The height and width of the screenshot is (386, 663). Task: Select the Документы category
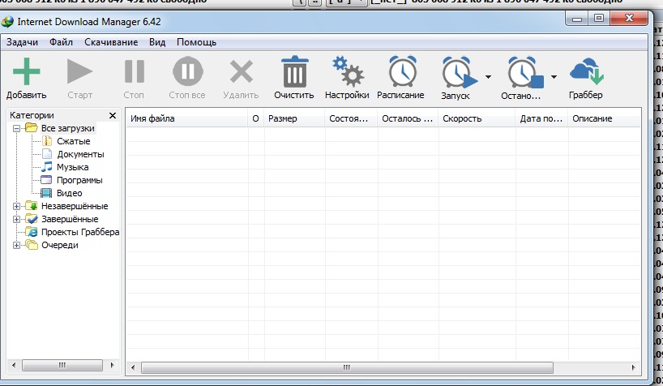(x=80, y=154)
